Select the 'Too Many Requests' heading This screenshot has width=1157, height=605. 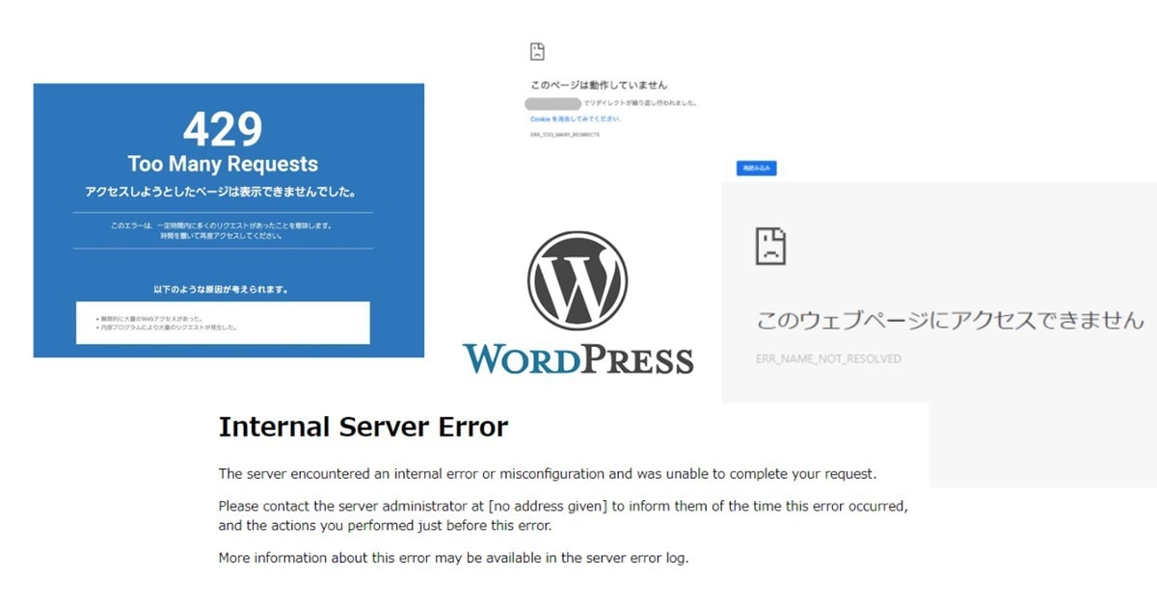click(223, 164)
